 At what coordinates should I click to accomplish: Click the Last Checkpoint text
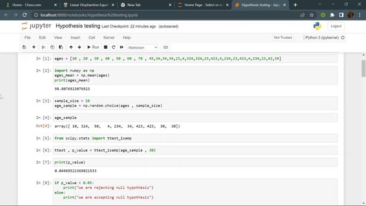click(129, 26)
